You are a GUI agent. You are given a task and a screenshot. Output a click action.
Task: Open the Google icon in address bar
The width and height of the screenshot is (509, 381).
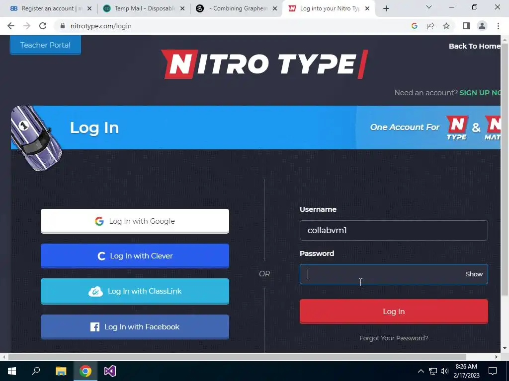coord(414,26)
